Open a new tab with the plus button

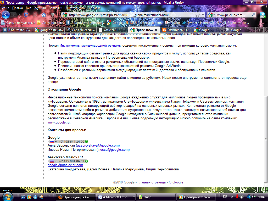tap(259, 30)
